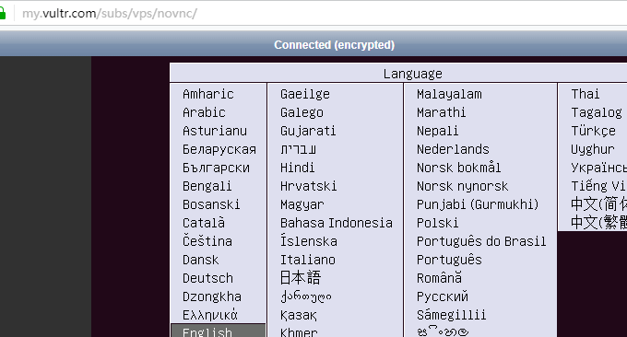
Task: Select the Sinhala language entry
Action: (x=443, y=331)
